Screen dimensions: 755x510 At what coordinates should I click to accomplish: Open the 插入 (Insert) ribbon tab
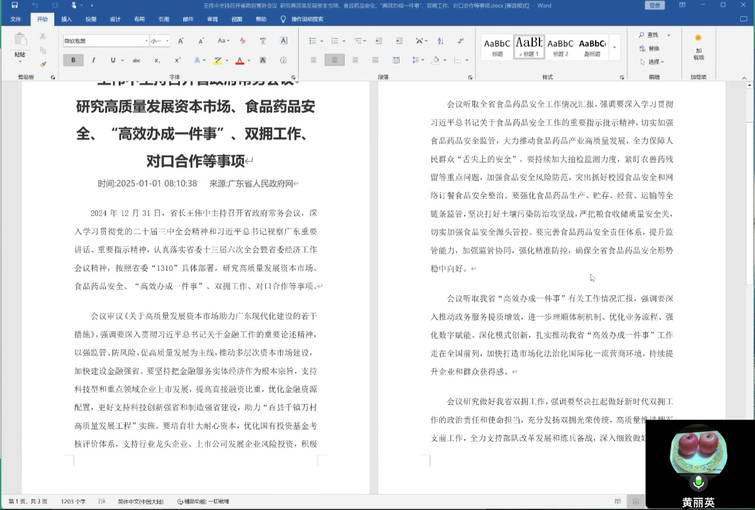66,19
